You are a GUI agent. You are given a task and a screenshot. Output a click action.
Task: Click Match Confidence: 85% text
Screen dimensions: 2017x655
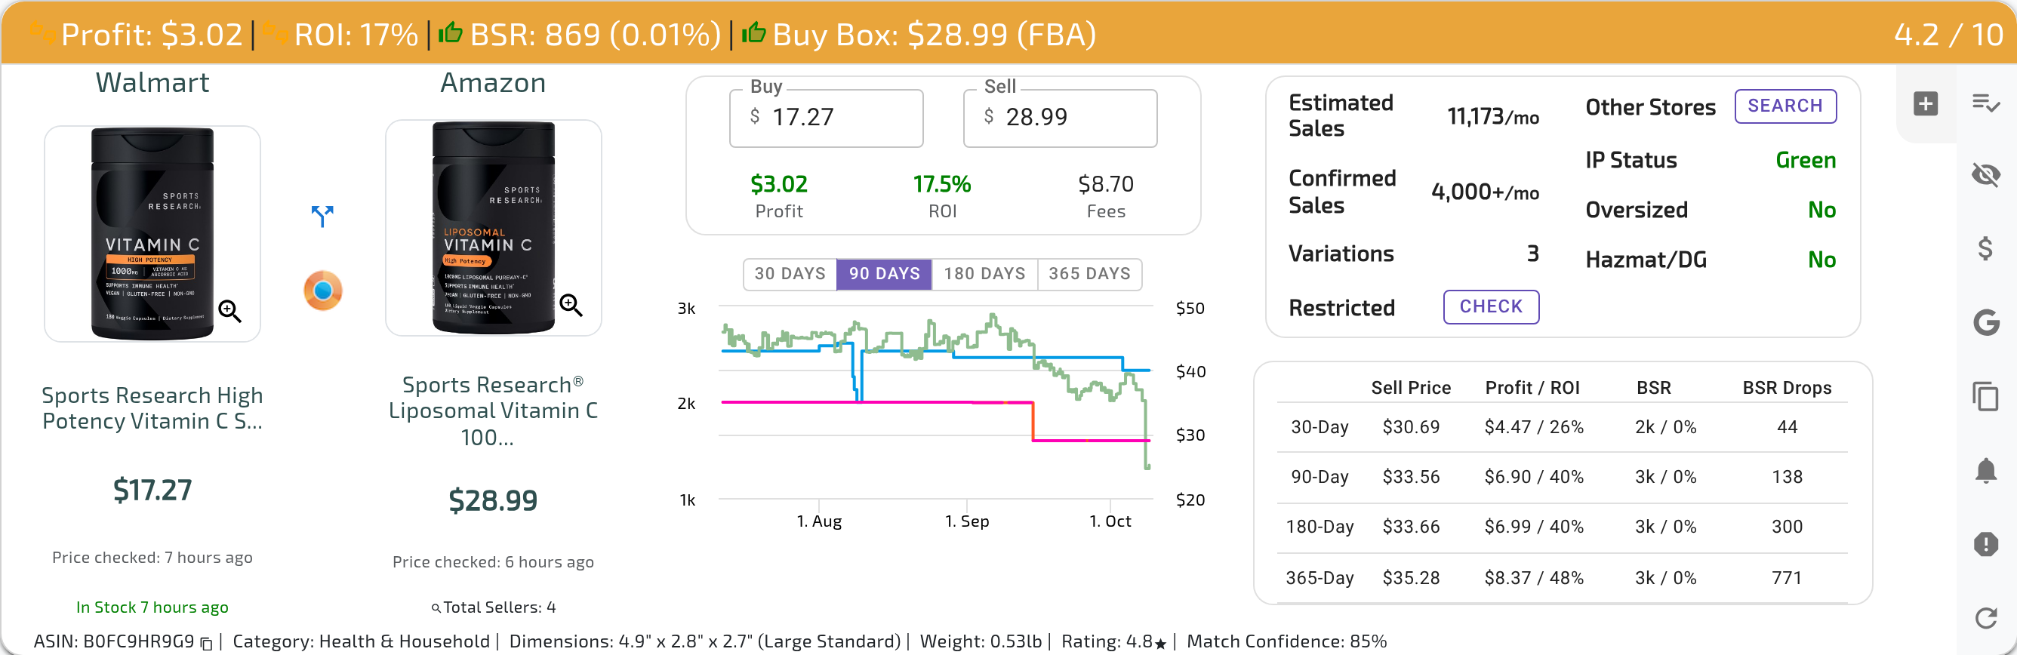(1286, 641)
